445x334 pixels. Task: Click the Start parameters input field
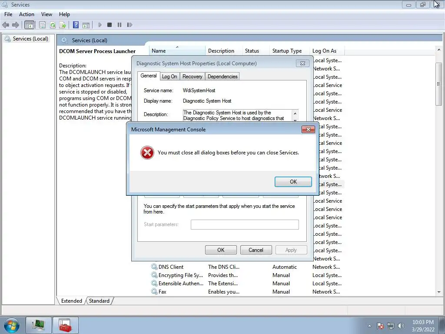click(x=245, y=224)
